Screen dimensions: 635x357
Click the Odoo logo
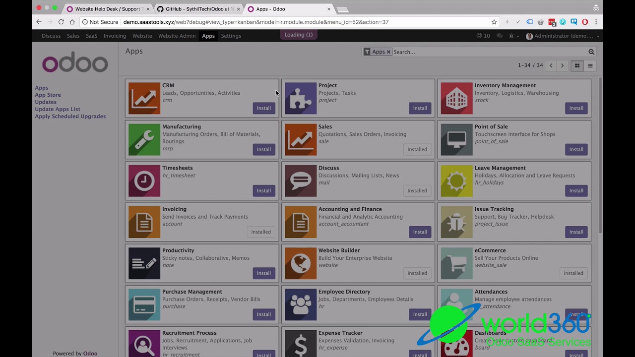click(x=75, y=63)
